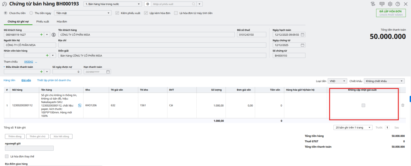This screenshot has width=411, height=166.
Task: Enable the Là hóa đơn thay thế checkbox
Action: (x=7, y=156)
